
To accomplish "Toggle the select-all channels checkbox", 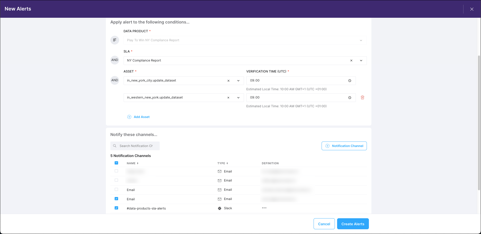I will pyautogui.click(x=116, y=163).
